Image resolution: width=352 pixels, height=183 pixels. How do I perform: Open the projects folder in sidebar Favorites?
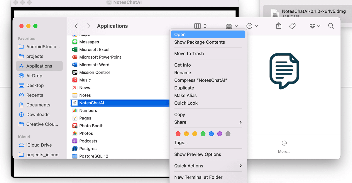tap(39, 56)
